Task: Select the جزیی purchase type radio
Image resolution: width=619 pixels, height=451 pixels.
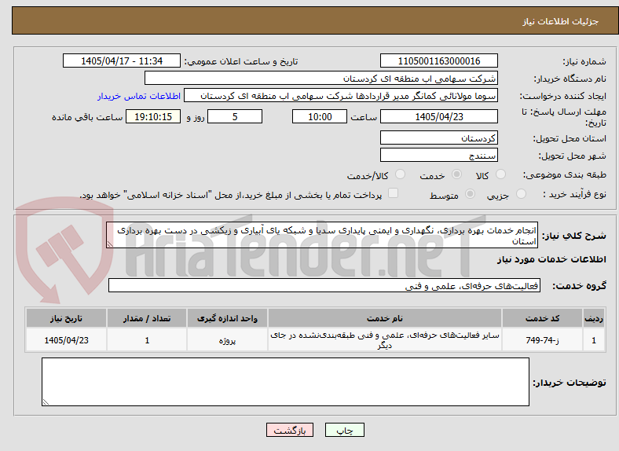Action: tap(521, 193)
